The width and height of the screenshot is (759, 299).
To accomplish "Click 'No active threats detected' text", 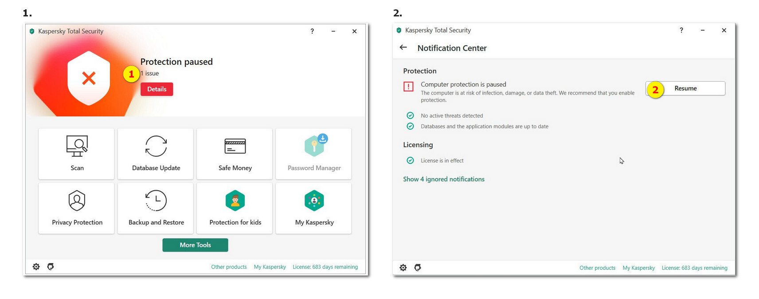I will click(x=452, y=116).
